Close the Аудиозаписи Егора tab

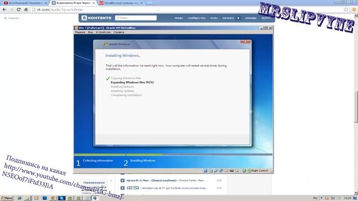tap(93, 3)
